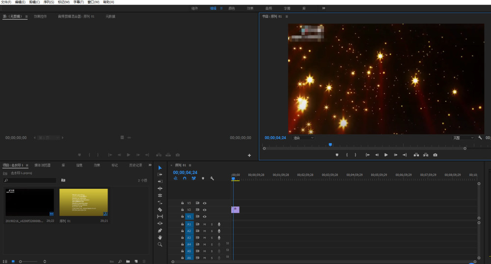Select the Zoom magnifier tool
This screenshot has height=264, width=491.
(160, 244)
